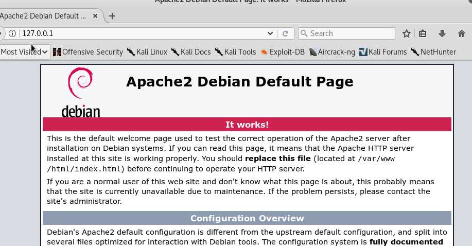Open the downloads arrow icon

(442, 33)
